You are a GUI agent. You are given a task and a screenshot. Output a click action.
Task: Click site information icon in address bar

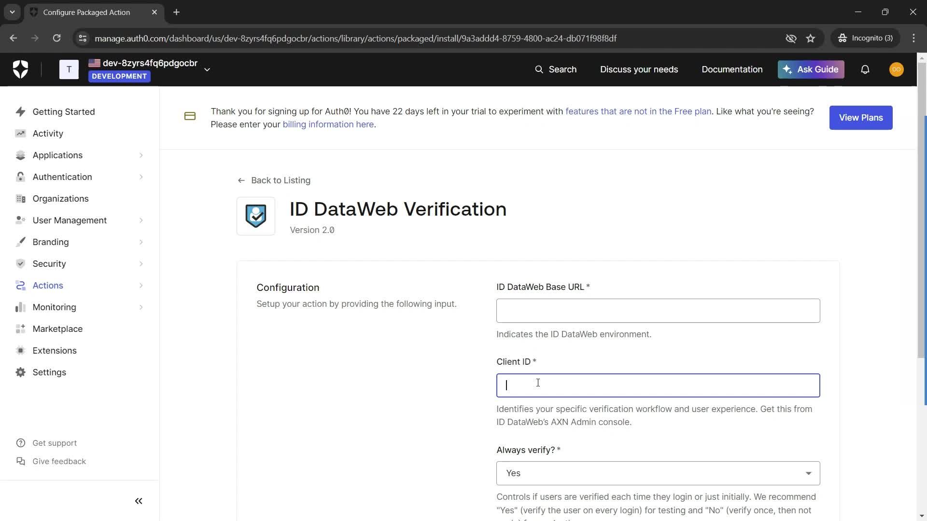(x=83, y=38)
